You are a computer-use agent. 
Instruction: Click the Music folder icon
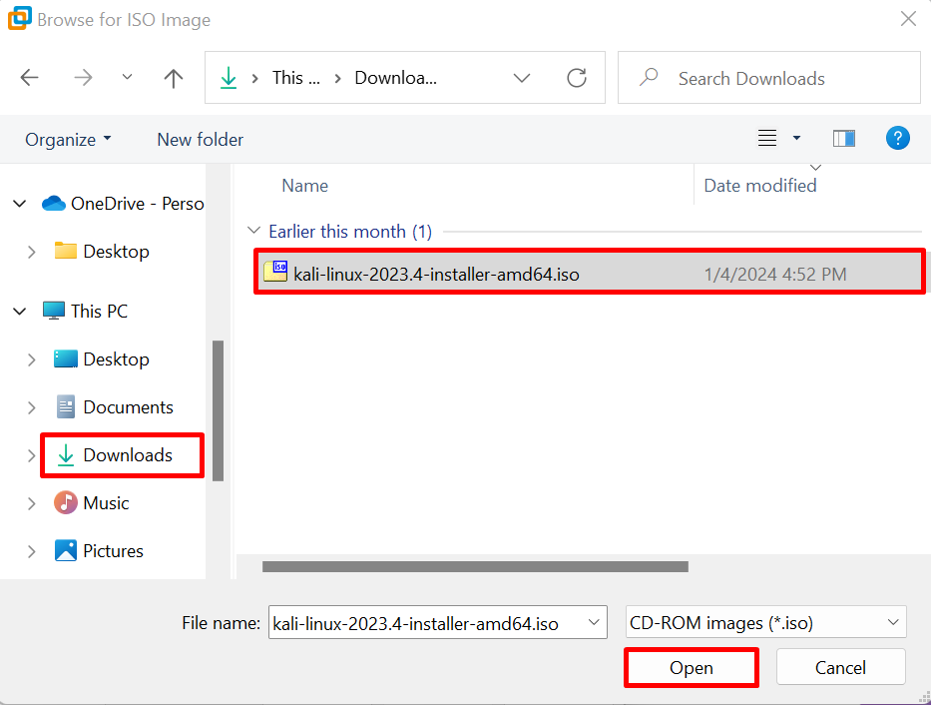65,502
